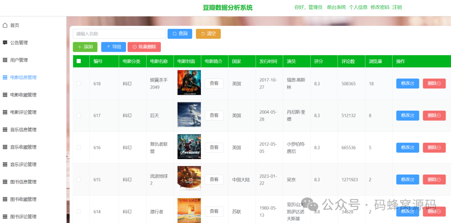Click the home icon beside 首页
The width and height of the screenshot is (451, 223).
[5, 25]
